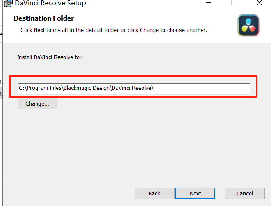This screenshot has width=271, height=206.
Task: Click the DaVinci Resolve logo icon
Action: (249, 25)
